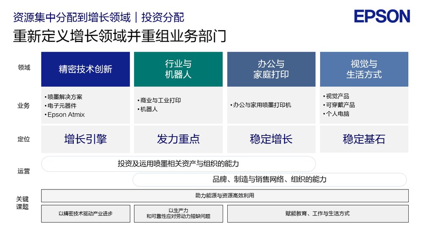Image resolution: width=424 pixels, height=237 pixels.
Task: Select the 发力重点 positioning box
Action: coord(178,139)
